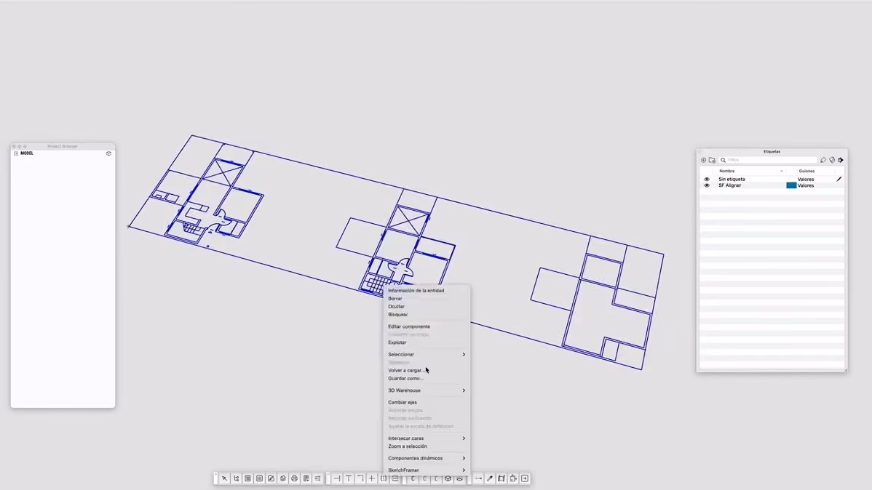
Task: Click the printer icon in bottom toolbar
Action: [x=294, y=478]
